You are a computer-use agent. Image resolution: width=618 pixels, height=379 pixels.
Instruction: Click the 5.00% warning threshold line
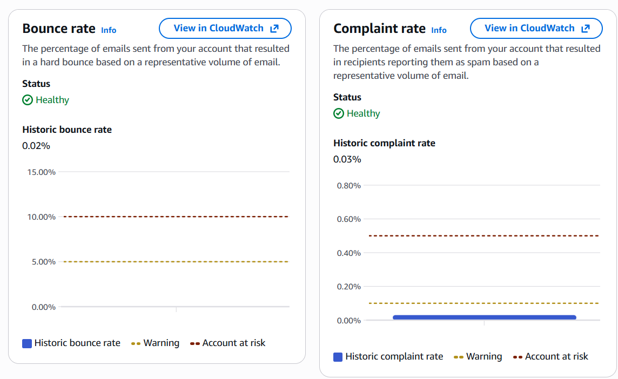[176, 262]
